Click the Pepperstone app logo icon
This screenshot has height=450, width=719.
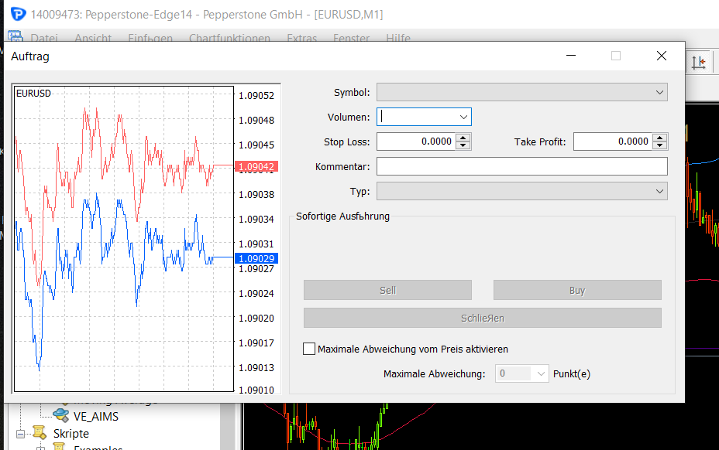click(x=18, y=14)
